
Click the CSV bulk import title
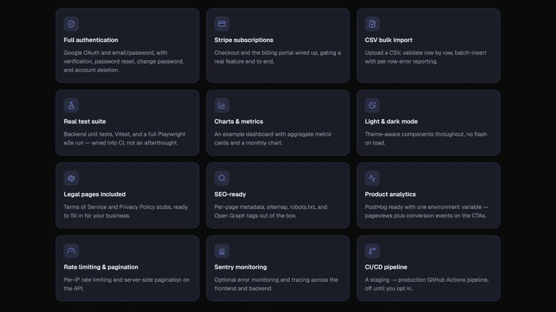coord(388,40)
